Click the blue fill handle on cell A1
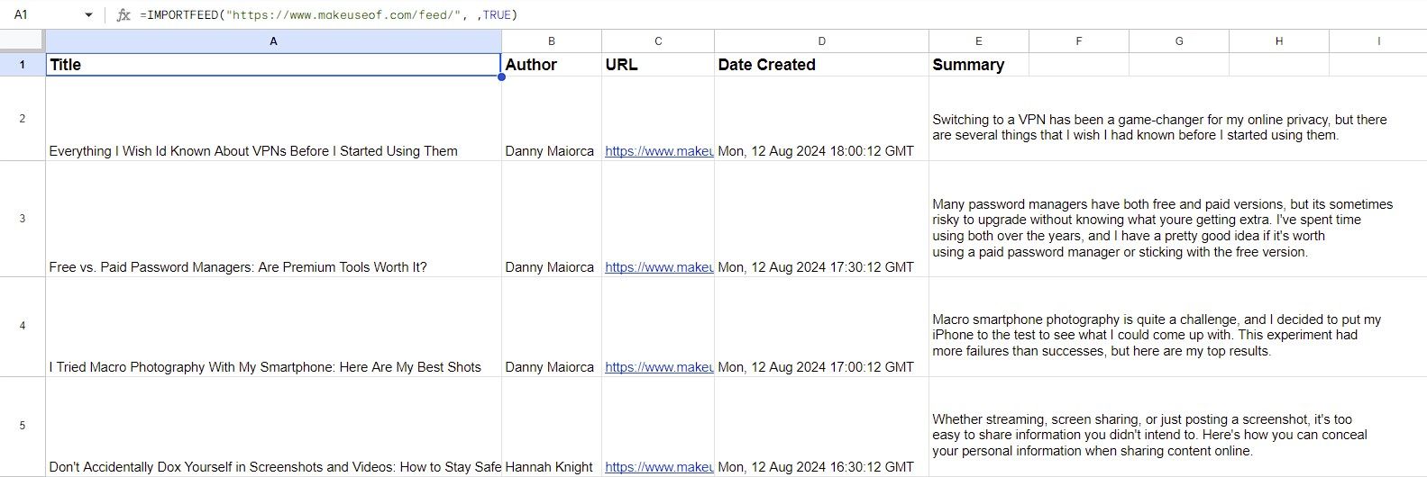This screenshot has width=1427, height=477. pos(501,76)
